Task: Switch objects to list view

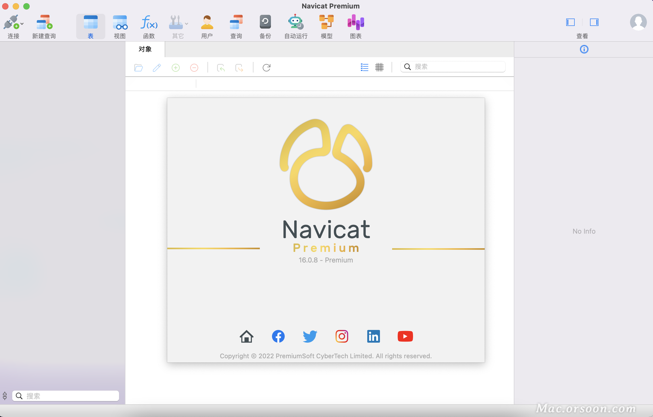Action: (364, 67)
